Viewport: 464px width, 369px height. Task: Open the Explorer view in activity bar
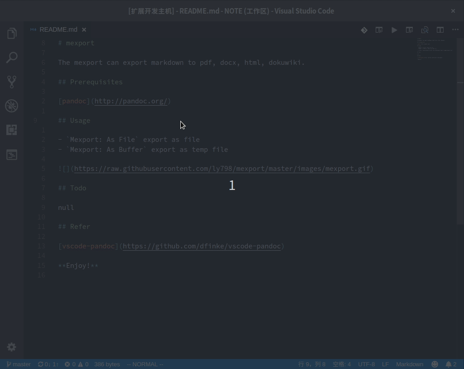pyautogui.click(x=12, y=33)
